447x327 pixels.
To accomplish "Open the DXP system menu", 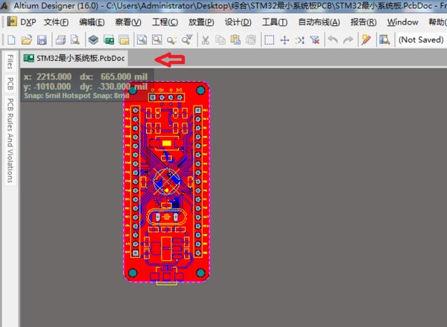I will 22,22.
